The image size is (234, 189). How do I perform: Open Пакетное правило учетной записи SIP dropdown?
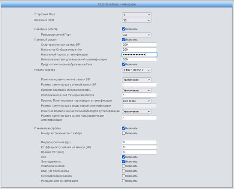point(136,80)
